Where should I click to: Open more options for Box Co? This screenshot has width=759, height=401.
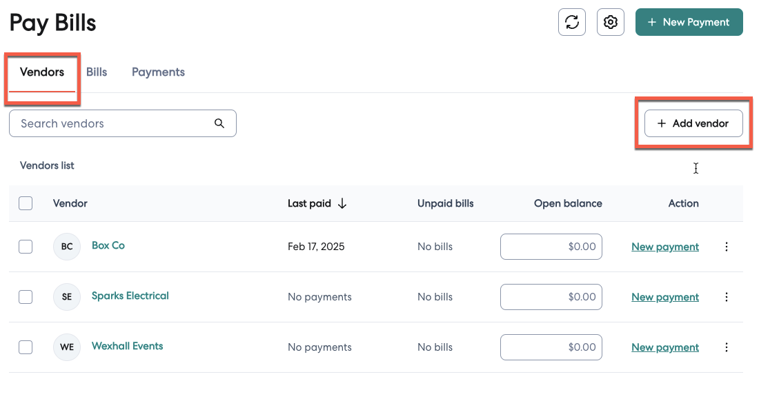(726, 247)
